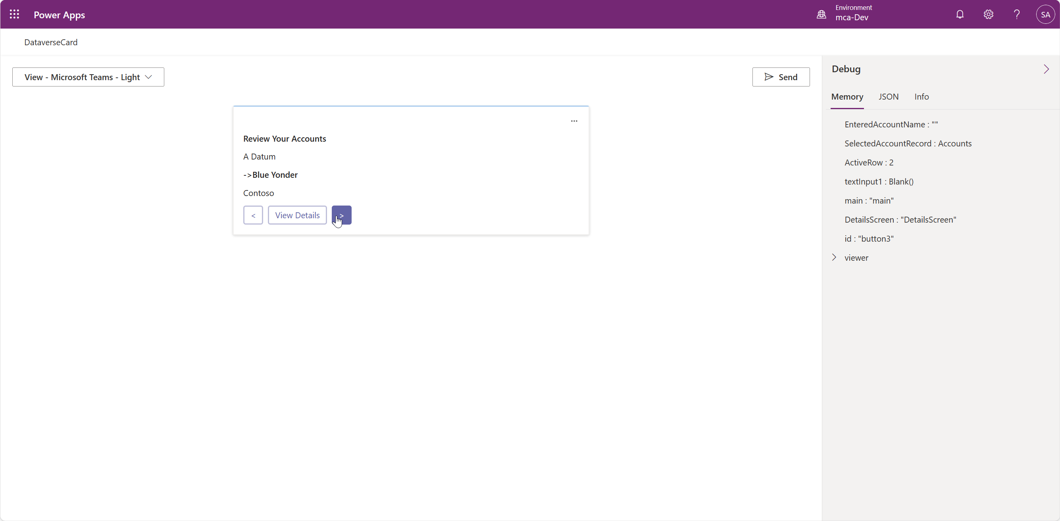Click the forward arrow next to View Details

click(x=341, y=215)
